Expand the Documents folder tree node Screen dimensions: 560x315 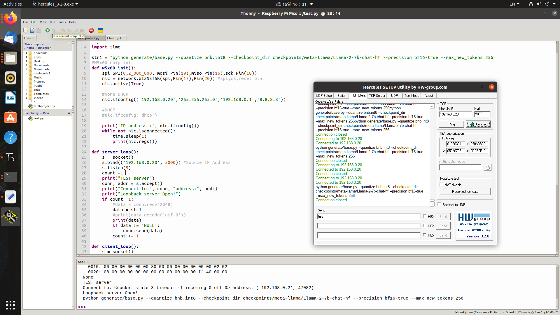(26, 65)
